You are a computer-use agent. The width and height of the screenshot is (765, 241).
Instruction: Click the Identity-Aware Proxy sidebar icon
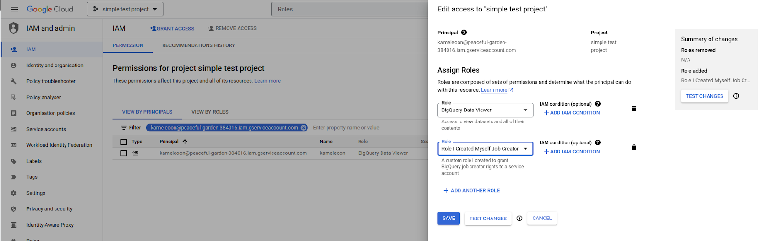[x=13, y=225]
